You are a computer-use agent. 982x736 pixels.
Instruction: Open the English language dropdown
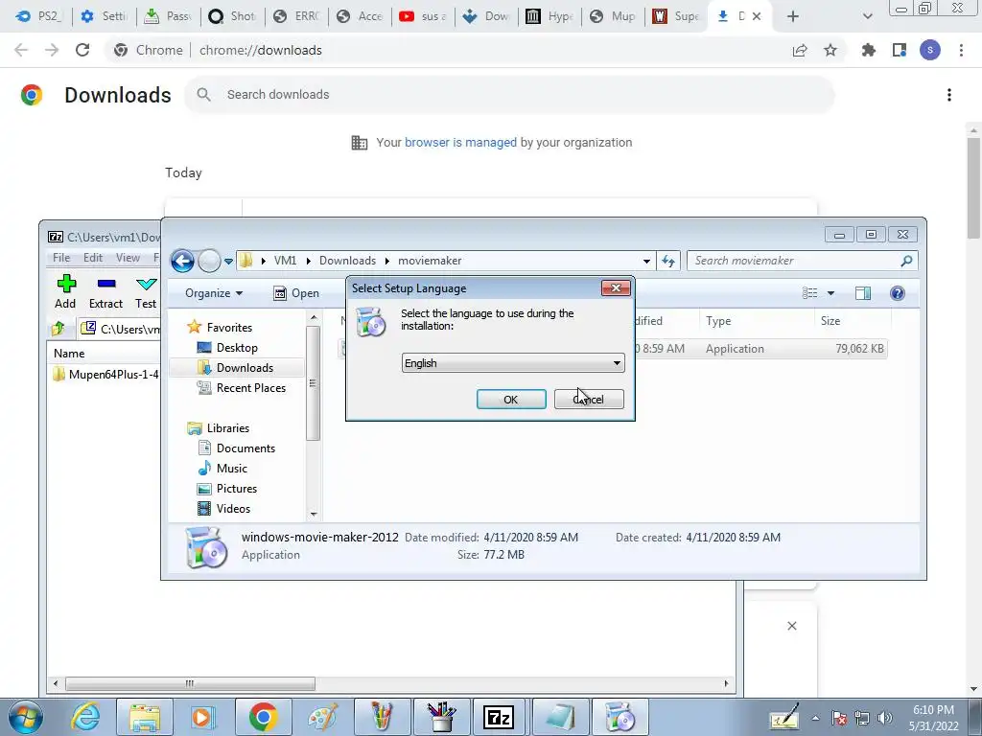(513, 363)
